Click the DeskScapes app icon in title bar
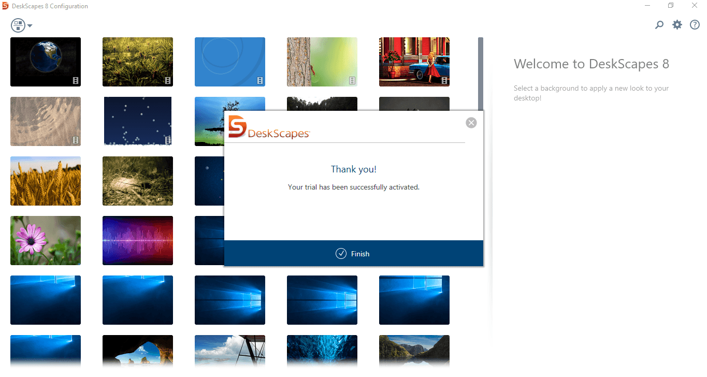This screenshot has width=707, height=377. click(6, 6)
